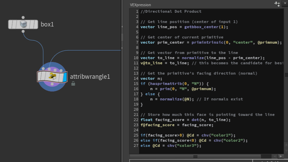Toggle the display flag on box1 node
This screenshot has height=162, width=288.
pyautogui.click(x=35, y=24)
